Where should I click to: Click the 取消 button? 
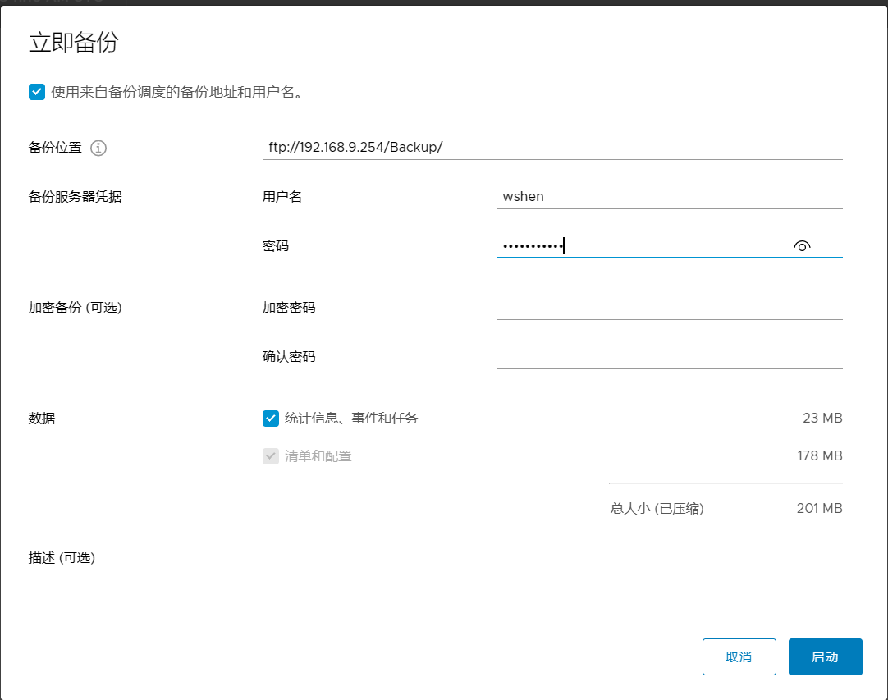coord(739,657)
